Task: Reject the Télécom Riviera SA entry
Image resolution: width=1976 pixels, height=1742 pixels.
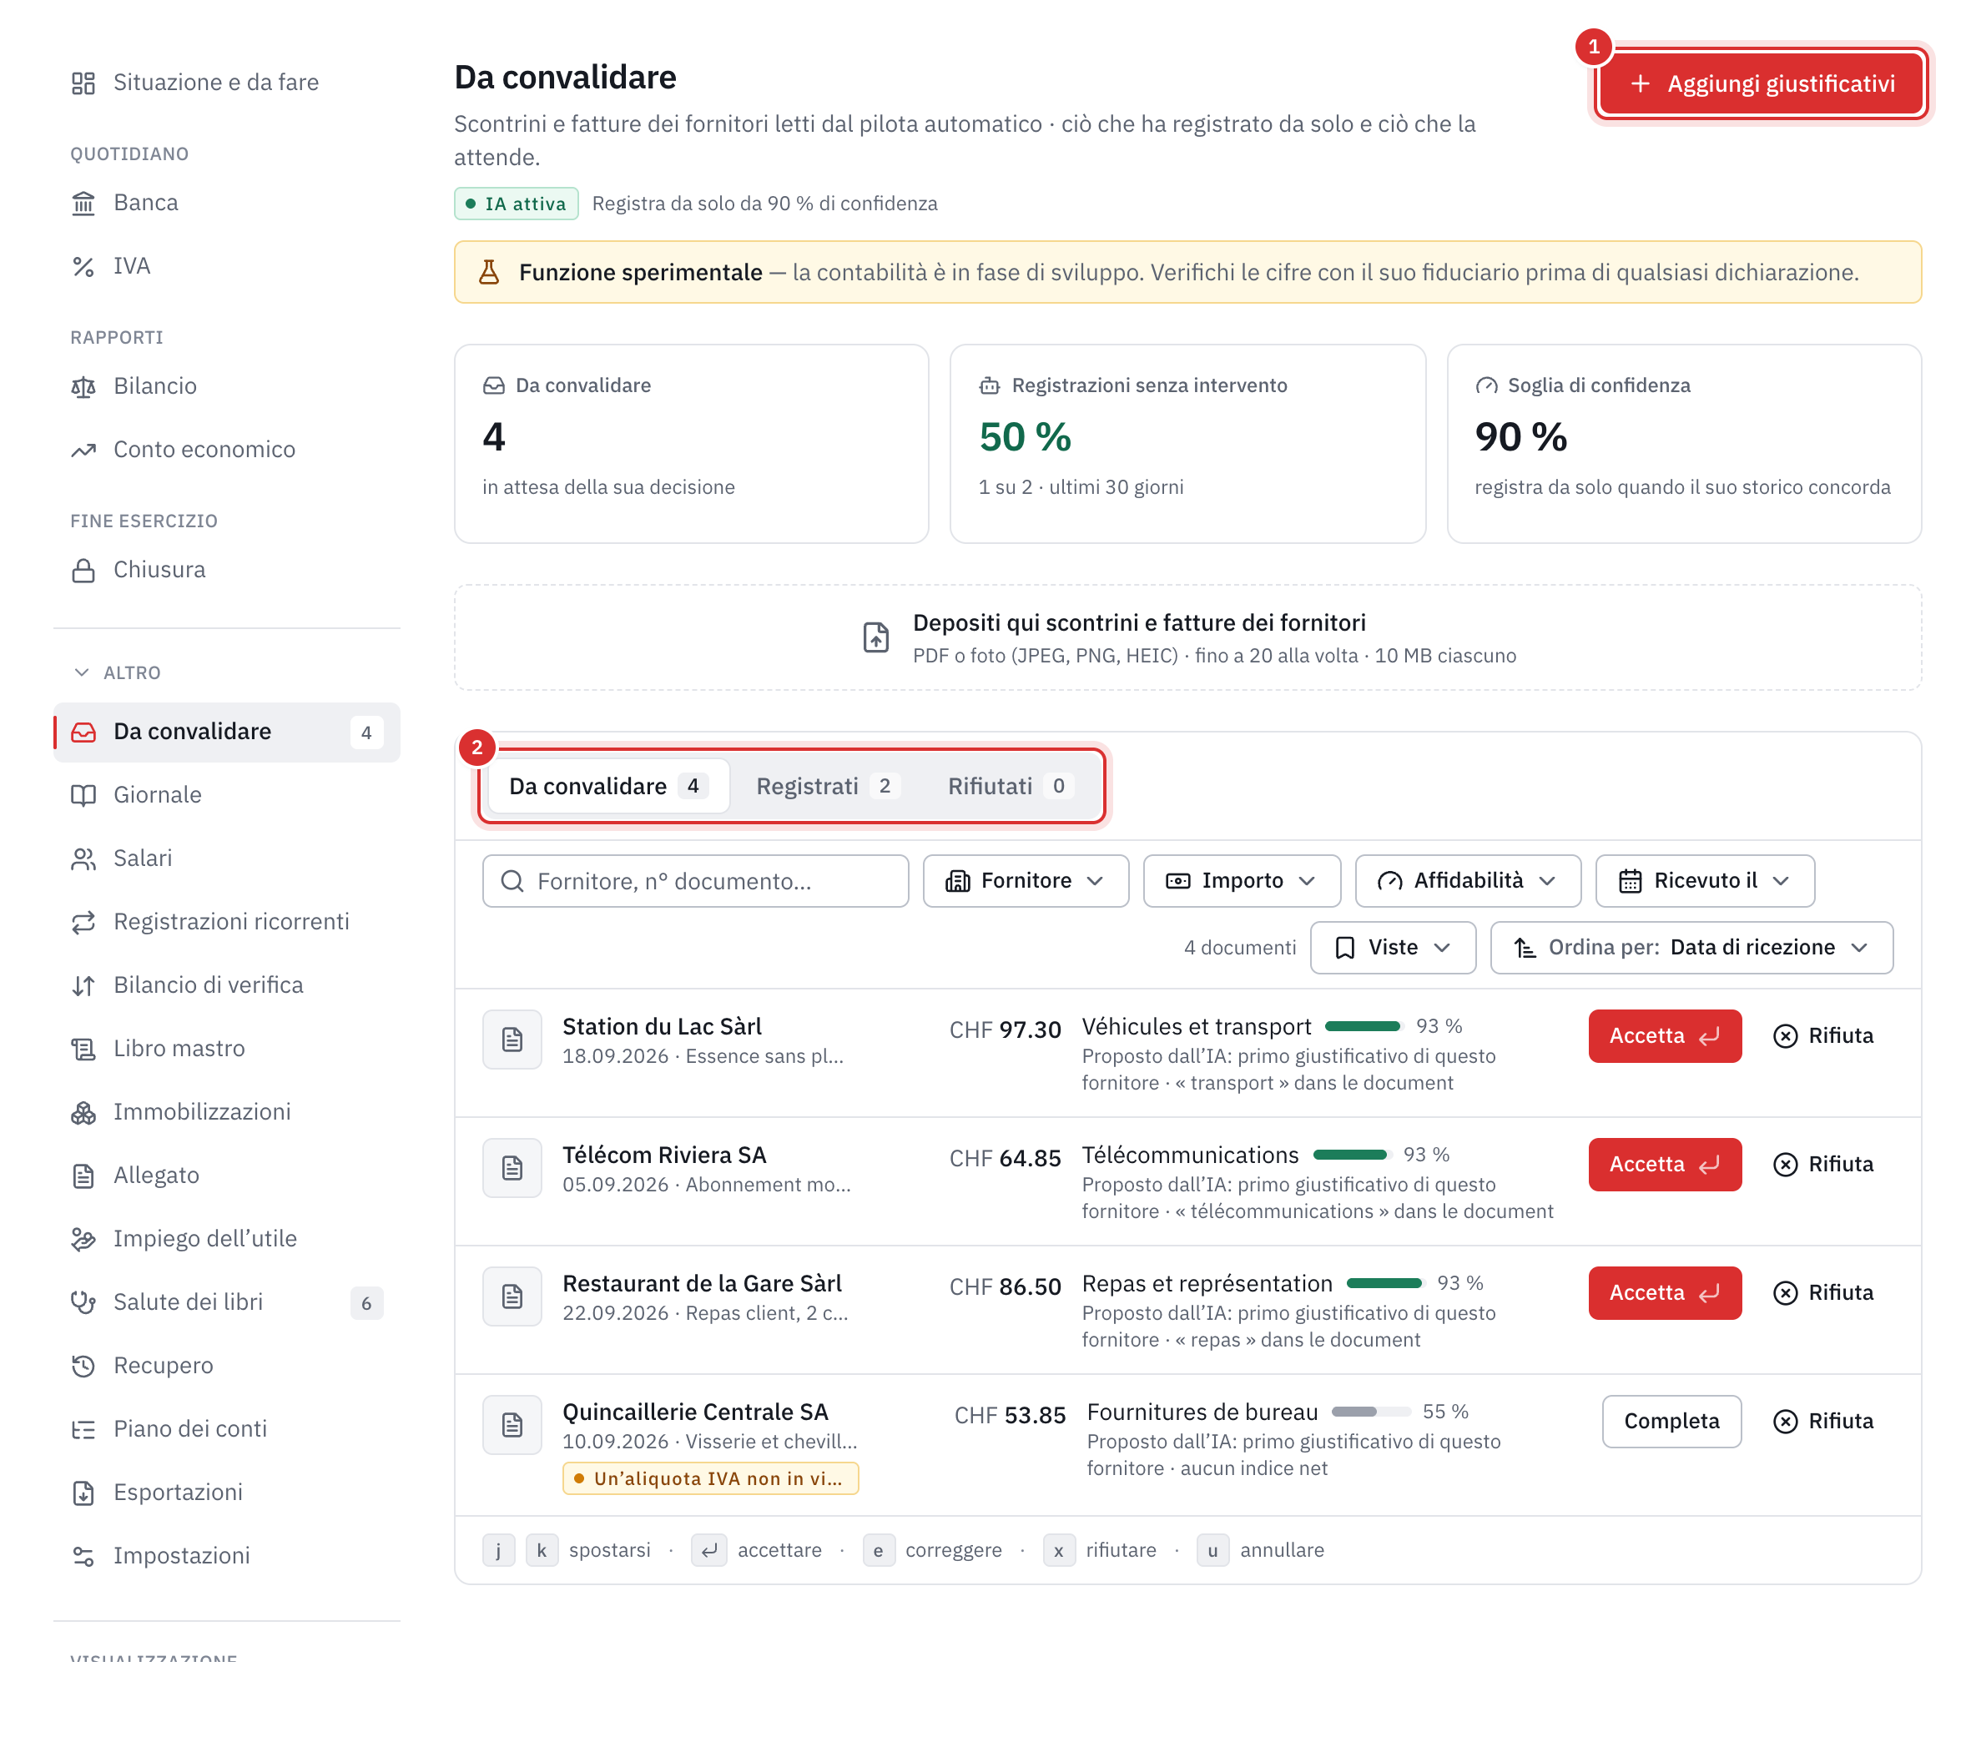Action: click(x=1823, y=1165)
